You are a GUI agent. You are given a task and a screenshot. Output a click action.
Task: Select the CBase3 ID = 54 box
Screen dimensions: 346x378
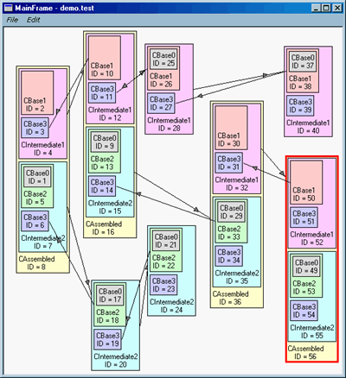[304, 311]
